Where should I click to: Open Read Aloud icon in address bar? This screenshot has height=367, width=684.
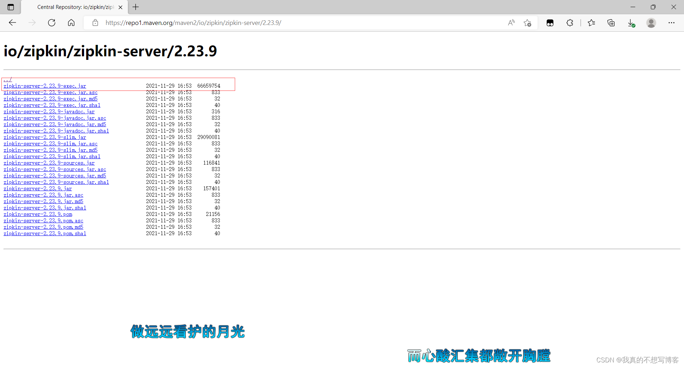point(511,23)
